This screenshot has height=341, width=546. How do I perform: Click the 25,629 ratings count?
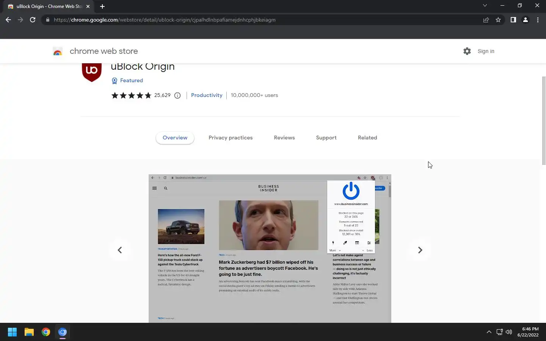coord(162,95)
